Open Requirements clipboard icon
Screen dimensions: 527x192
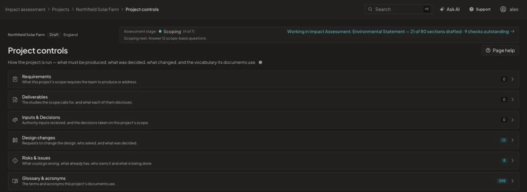coord(15,79)
